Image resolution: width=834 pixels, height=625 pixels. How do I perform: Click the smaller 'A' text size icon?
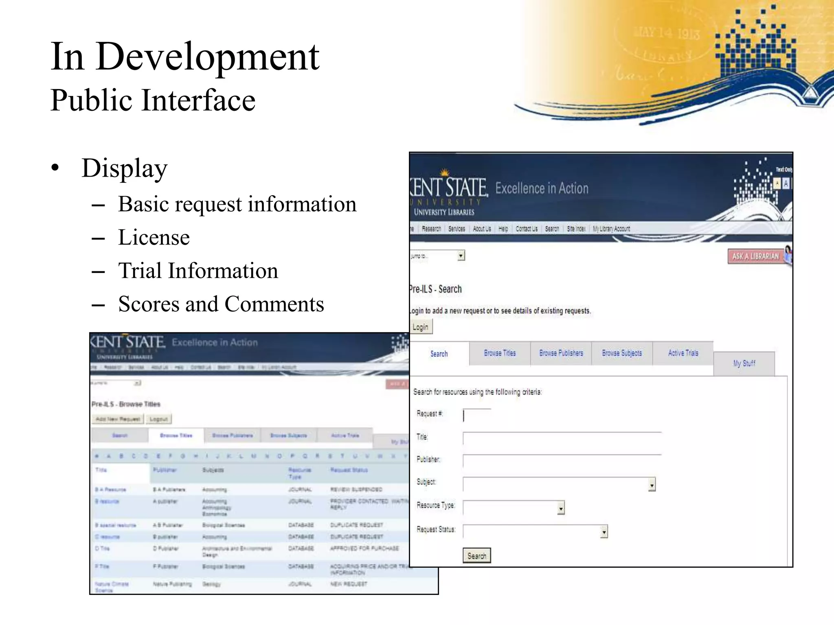point(777,184)
